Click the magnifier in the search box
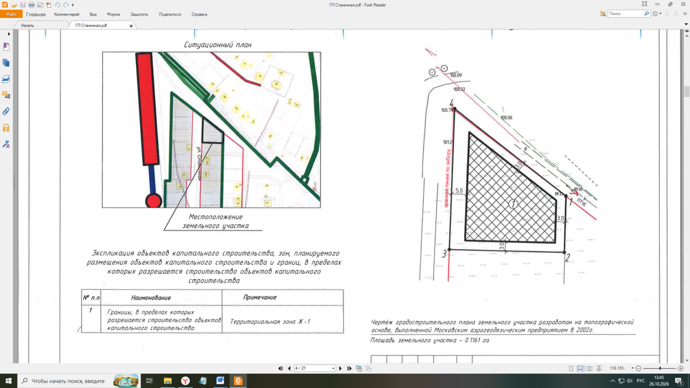Screen dimensions: 690x388 pyautogui.click(x=646, y=14)
